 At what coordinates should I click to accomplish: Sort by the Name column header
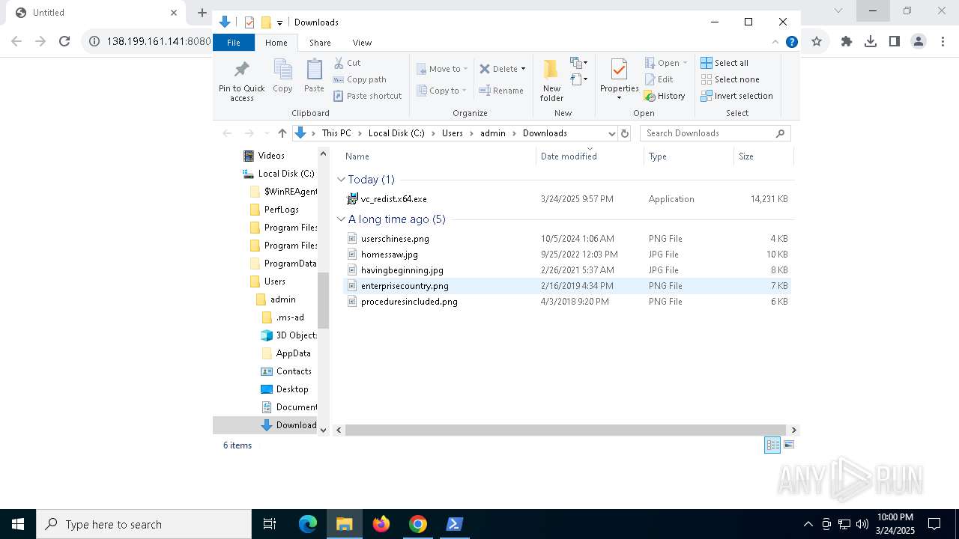pos(439,156)
